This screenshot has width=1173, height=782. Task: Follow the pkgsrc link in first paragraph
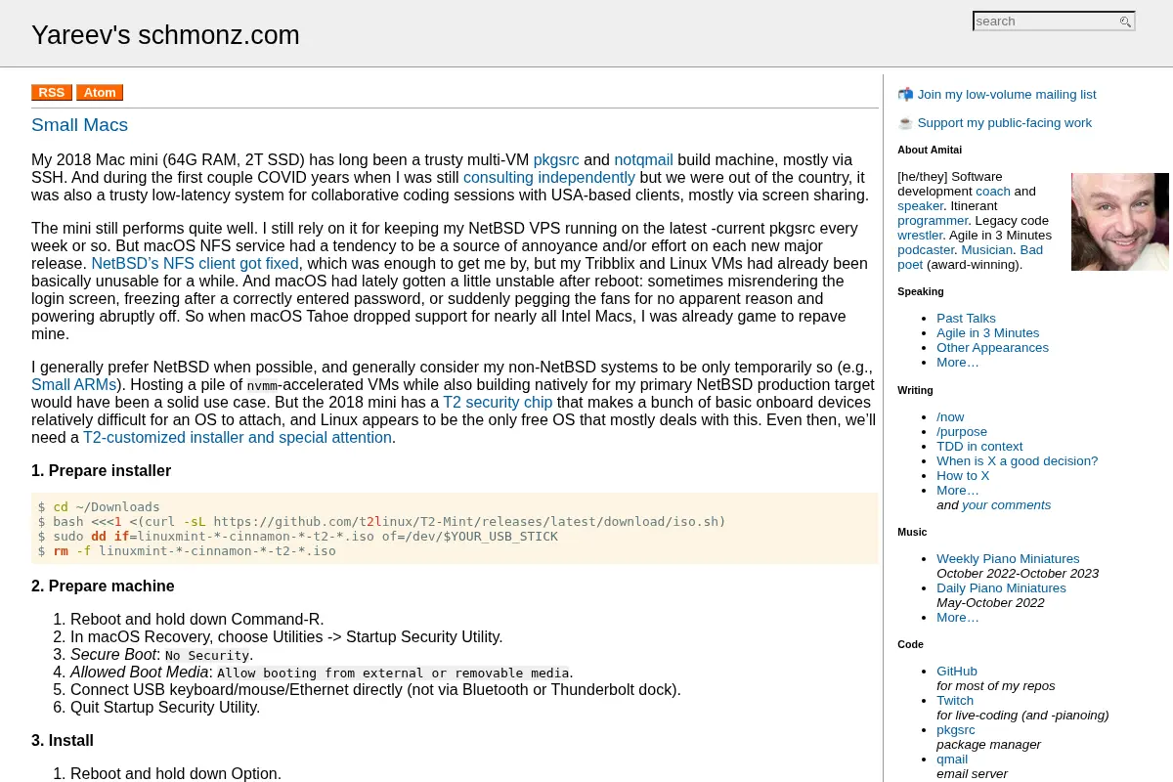pos(556,160)
